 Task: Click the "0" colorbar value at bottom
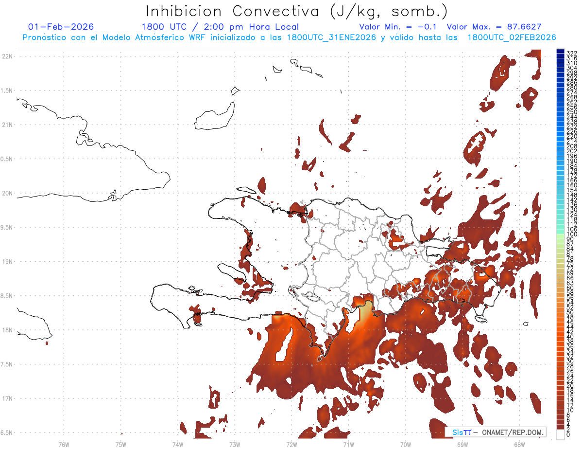pyautogui.click(x=568, y=434)
